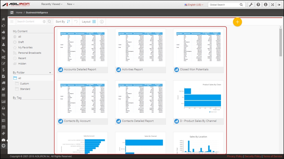Screen dimensions: 284x159
Task: Open the Custom folder
Action: [24, 84]
